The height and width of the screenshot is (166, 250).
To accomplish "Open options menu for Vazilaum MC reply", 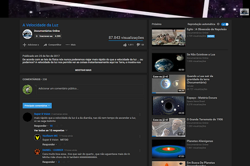I will point(140,136).
